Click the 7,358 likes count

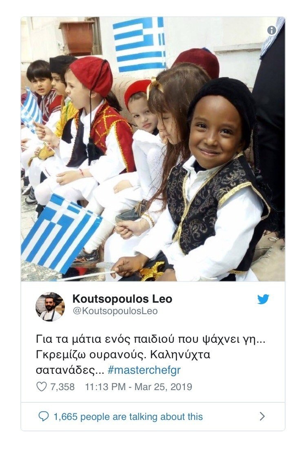pyautogui.click(x=62, y=386)
